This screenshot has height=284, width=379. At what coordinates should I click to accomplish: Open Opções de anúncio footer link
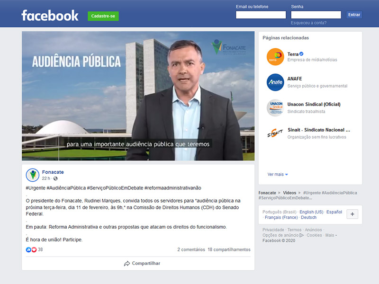click(280, 235)
